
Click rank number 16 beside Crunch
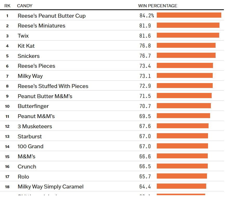coord(7,167)
